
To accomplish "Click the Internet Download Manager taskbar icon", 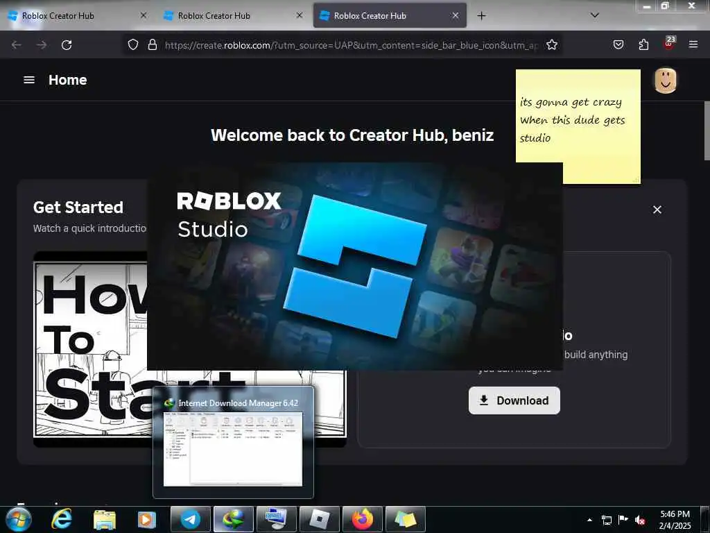I will tap(234, 519).
